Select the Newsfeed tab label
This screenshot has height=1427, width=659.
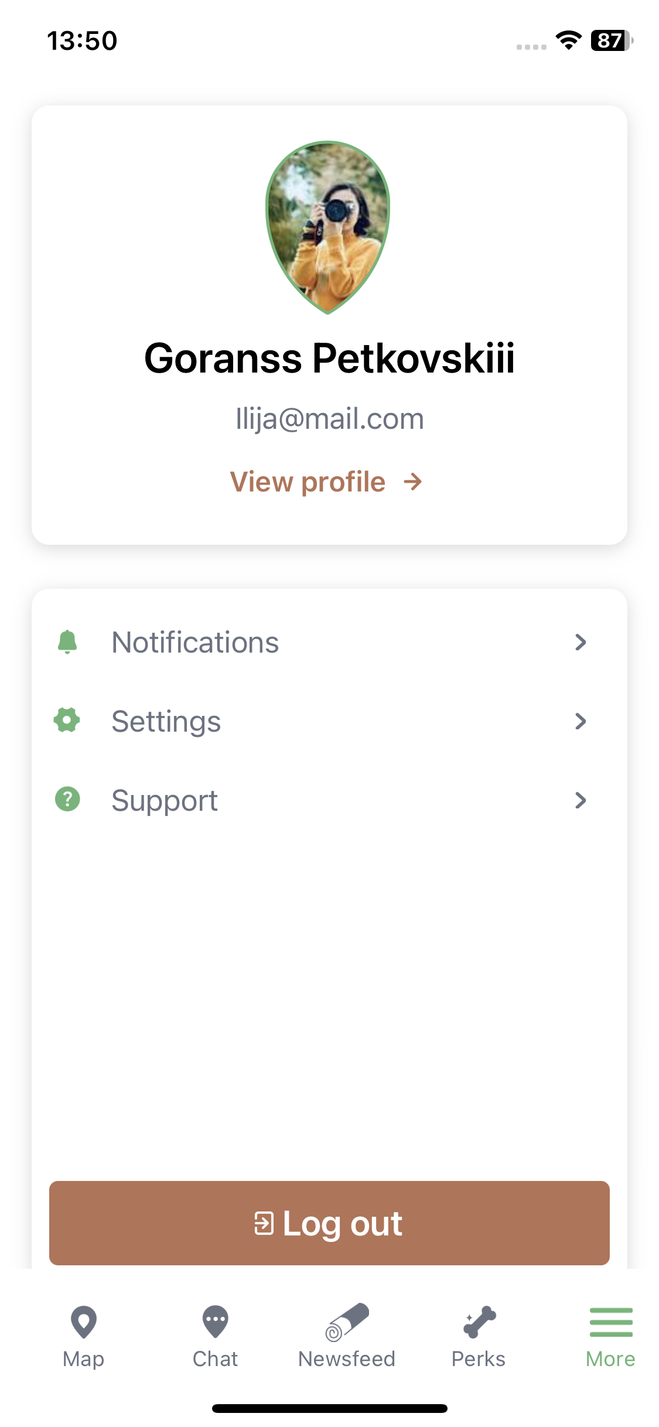(347, 1359)
